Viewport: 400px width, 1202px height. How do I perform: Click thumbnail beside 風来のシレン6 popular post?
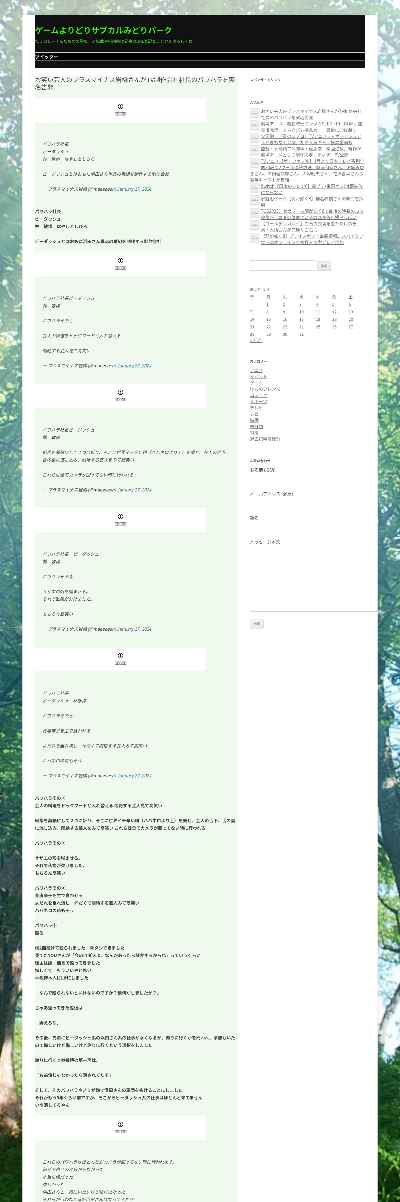[254, 187]
